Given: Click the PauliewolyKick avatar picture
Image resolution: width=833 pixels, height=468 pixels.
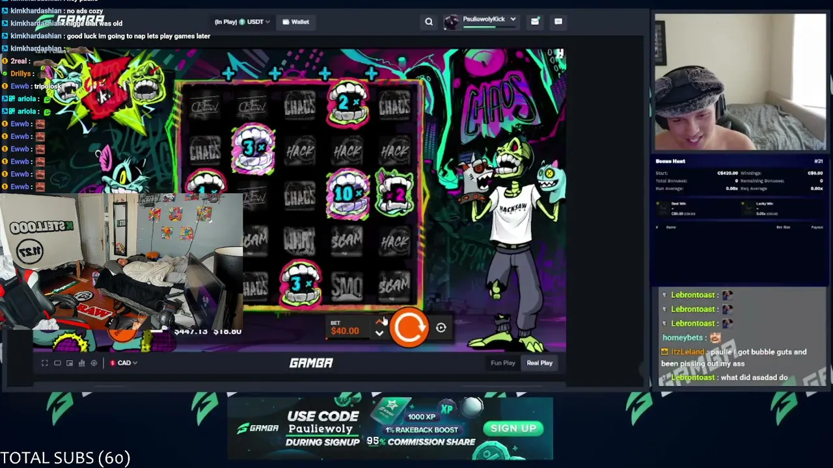Looking at the screenshot, I should tap(451, 22).
